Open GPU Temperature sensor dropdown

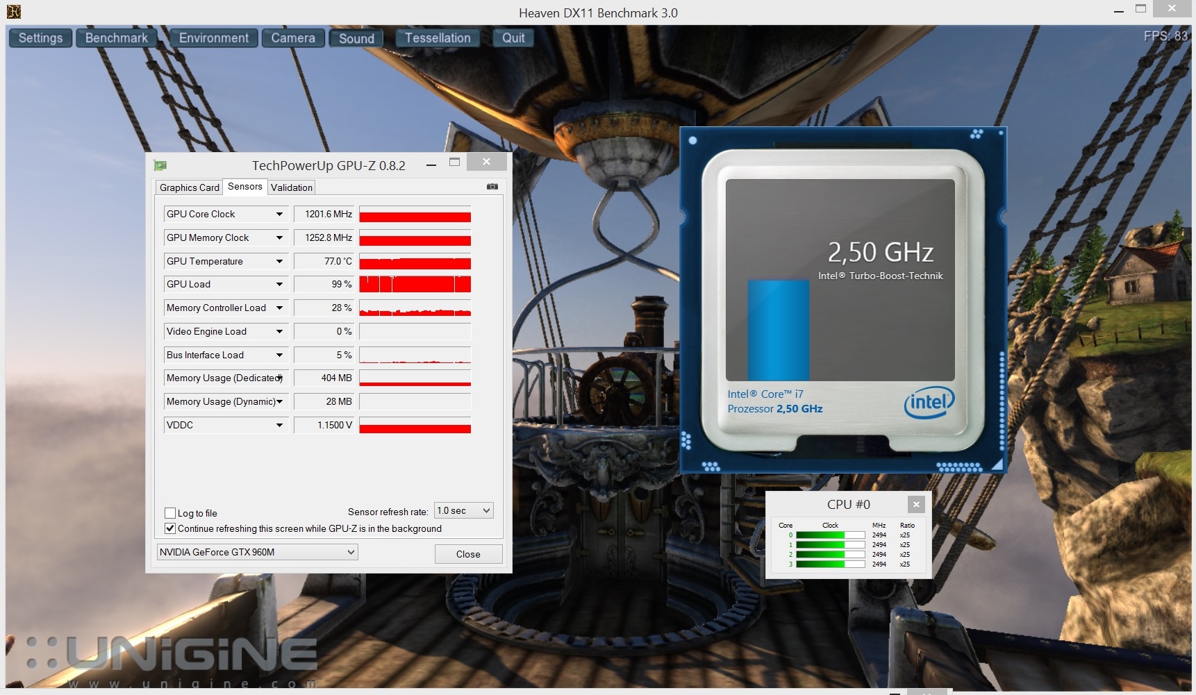(279, 261)
